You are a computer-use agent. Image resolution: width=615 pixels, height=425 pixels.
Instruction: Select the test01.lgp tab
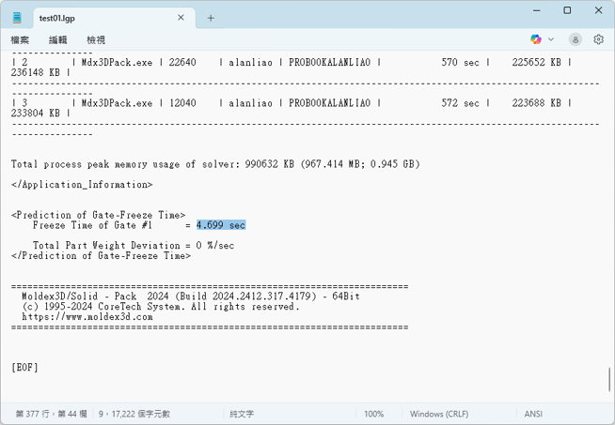pos(94,18)
